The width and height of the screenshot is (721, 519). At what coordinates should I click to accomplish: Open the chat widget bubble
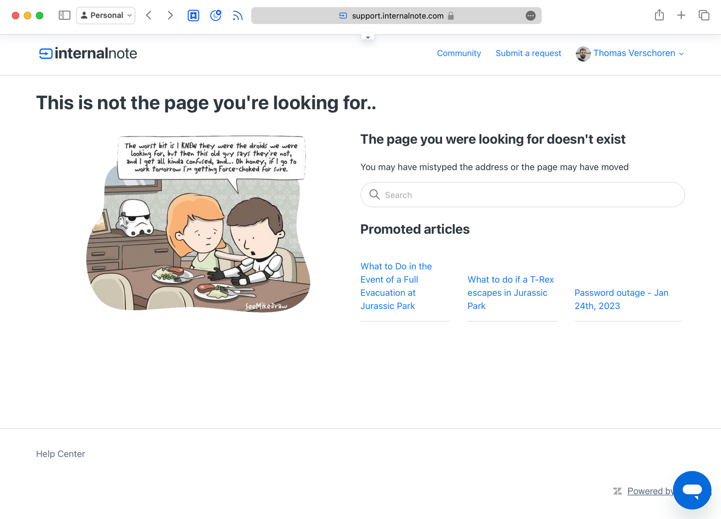(692, 490)
